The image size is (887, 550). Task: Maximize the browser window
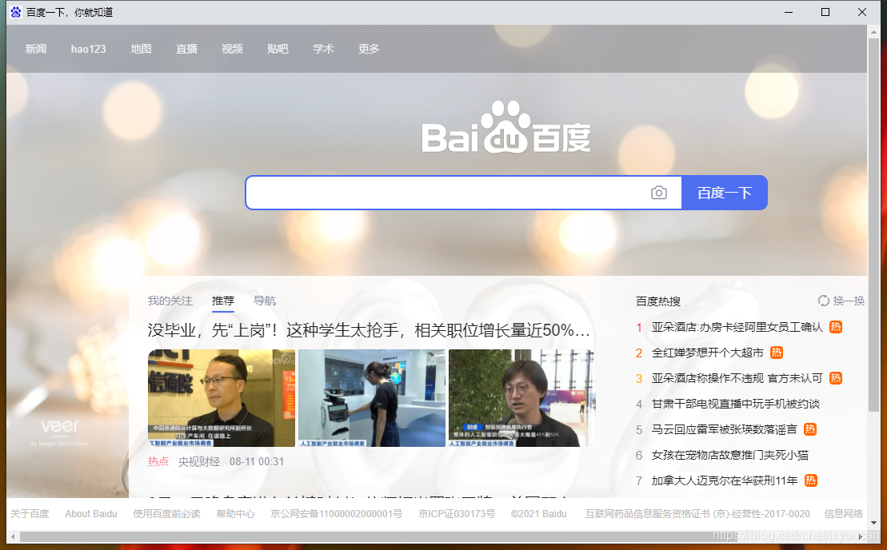[x=825, y=12]
